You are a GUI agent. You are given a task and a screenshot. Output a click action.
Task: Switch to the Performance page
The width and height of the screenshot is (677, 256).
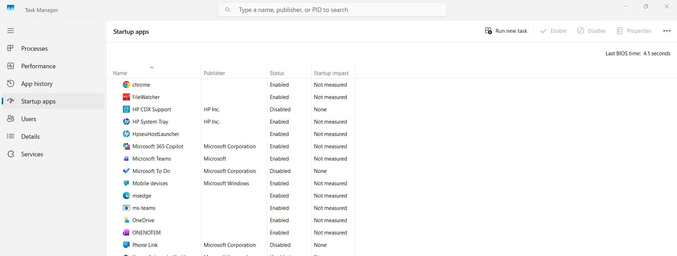coord(53,66)
